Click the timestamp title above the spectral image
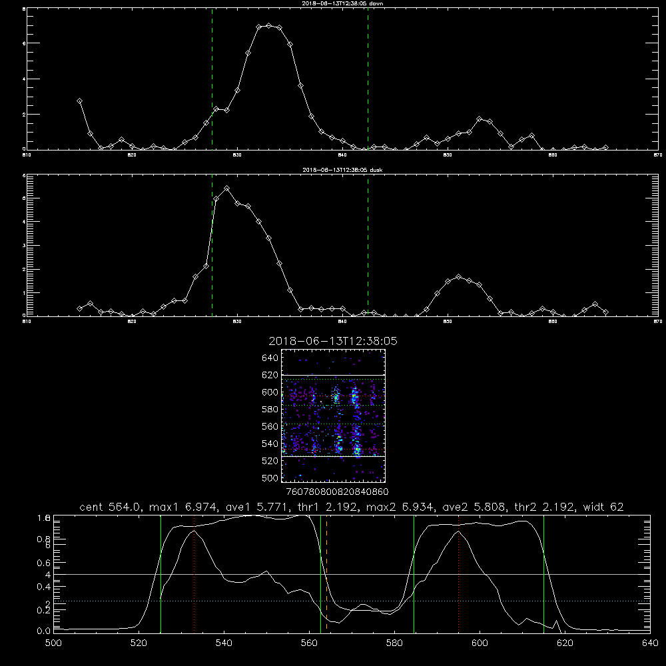Viewport: 666px width, 666px height. 333,341
